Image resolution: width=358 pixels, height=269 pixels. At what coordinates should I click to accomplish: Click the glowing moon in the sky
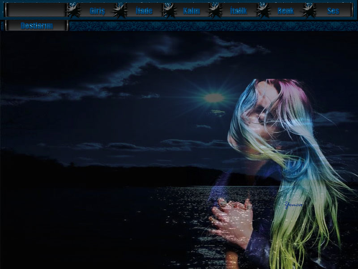(x=214, y=97)
